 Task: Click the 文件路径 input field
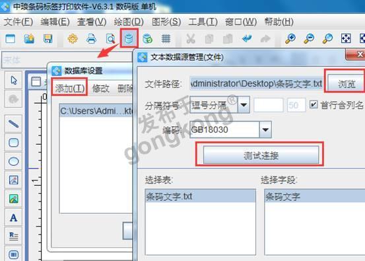[256, 83]
